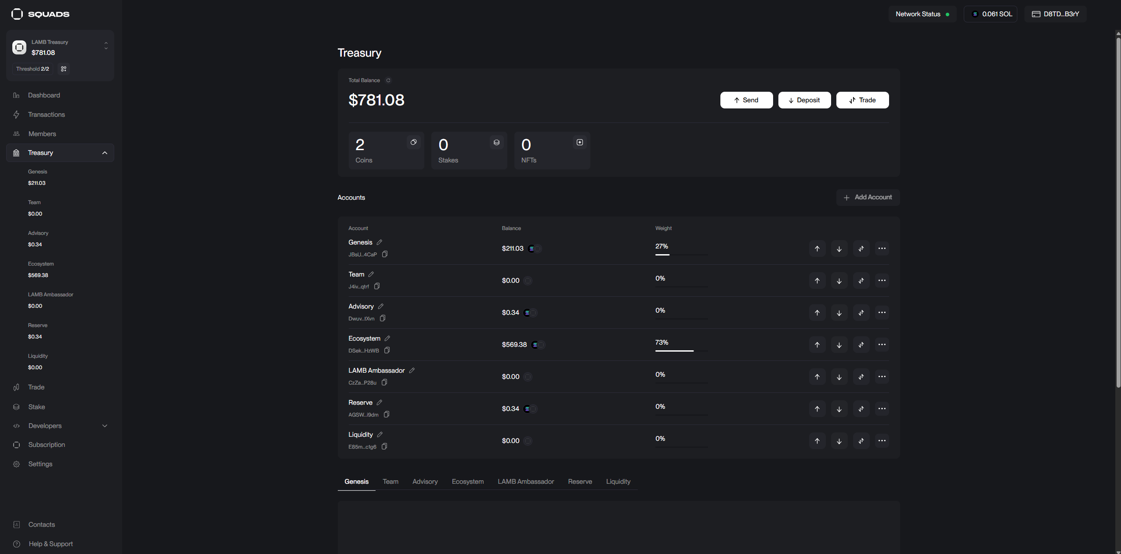Switch to the Liquidity tab
1121x554 pixels.
pyautogui.click(x=618, y=482)
